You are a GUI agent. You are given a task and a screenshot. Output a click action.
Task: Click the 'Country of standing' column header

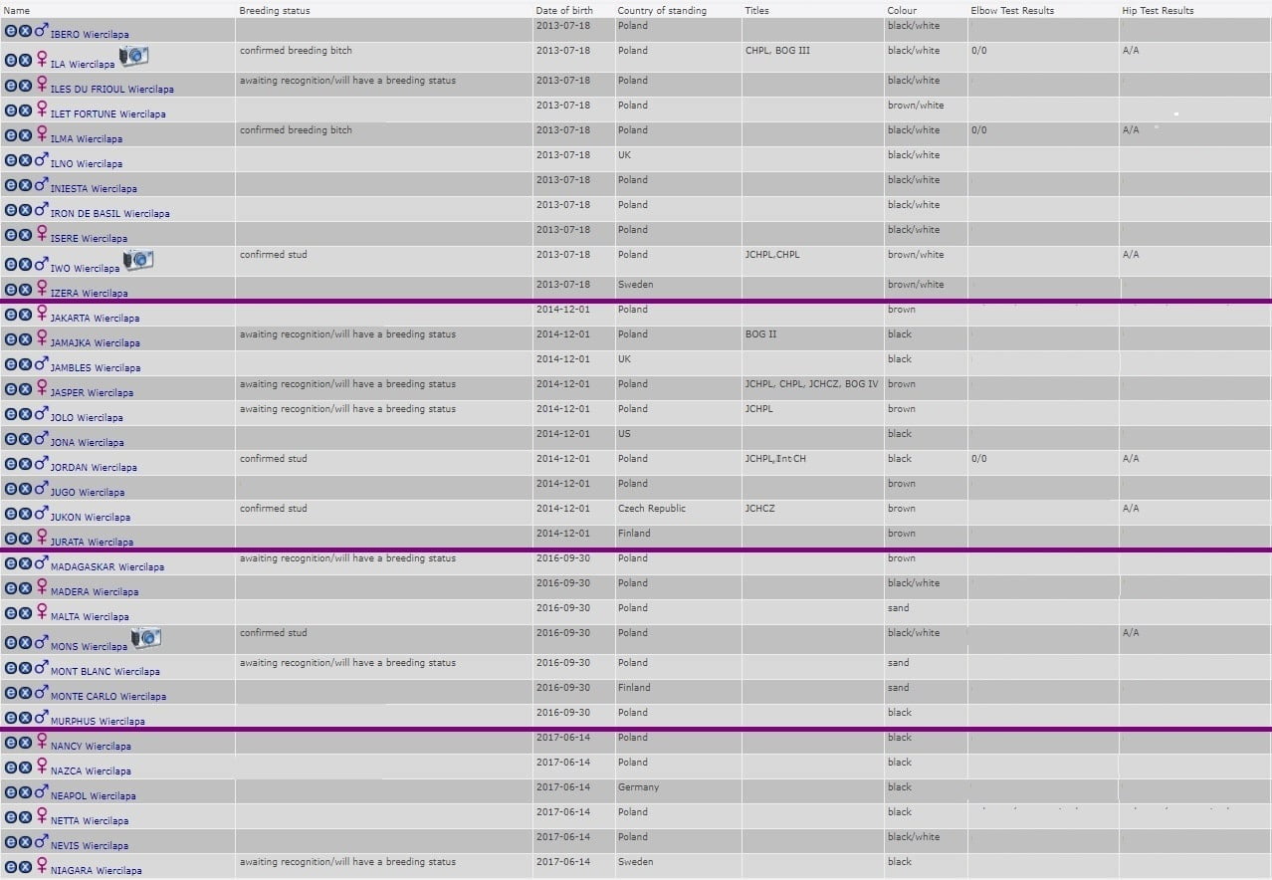point(662,11)
